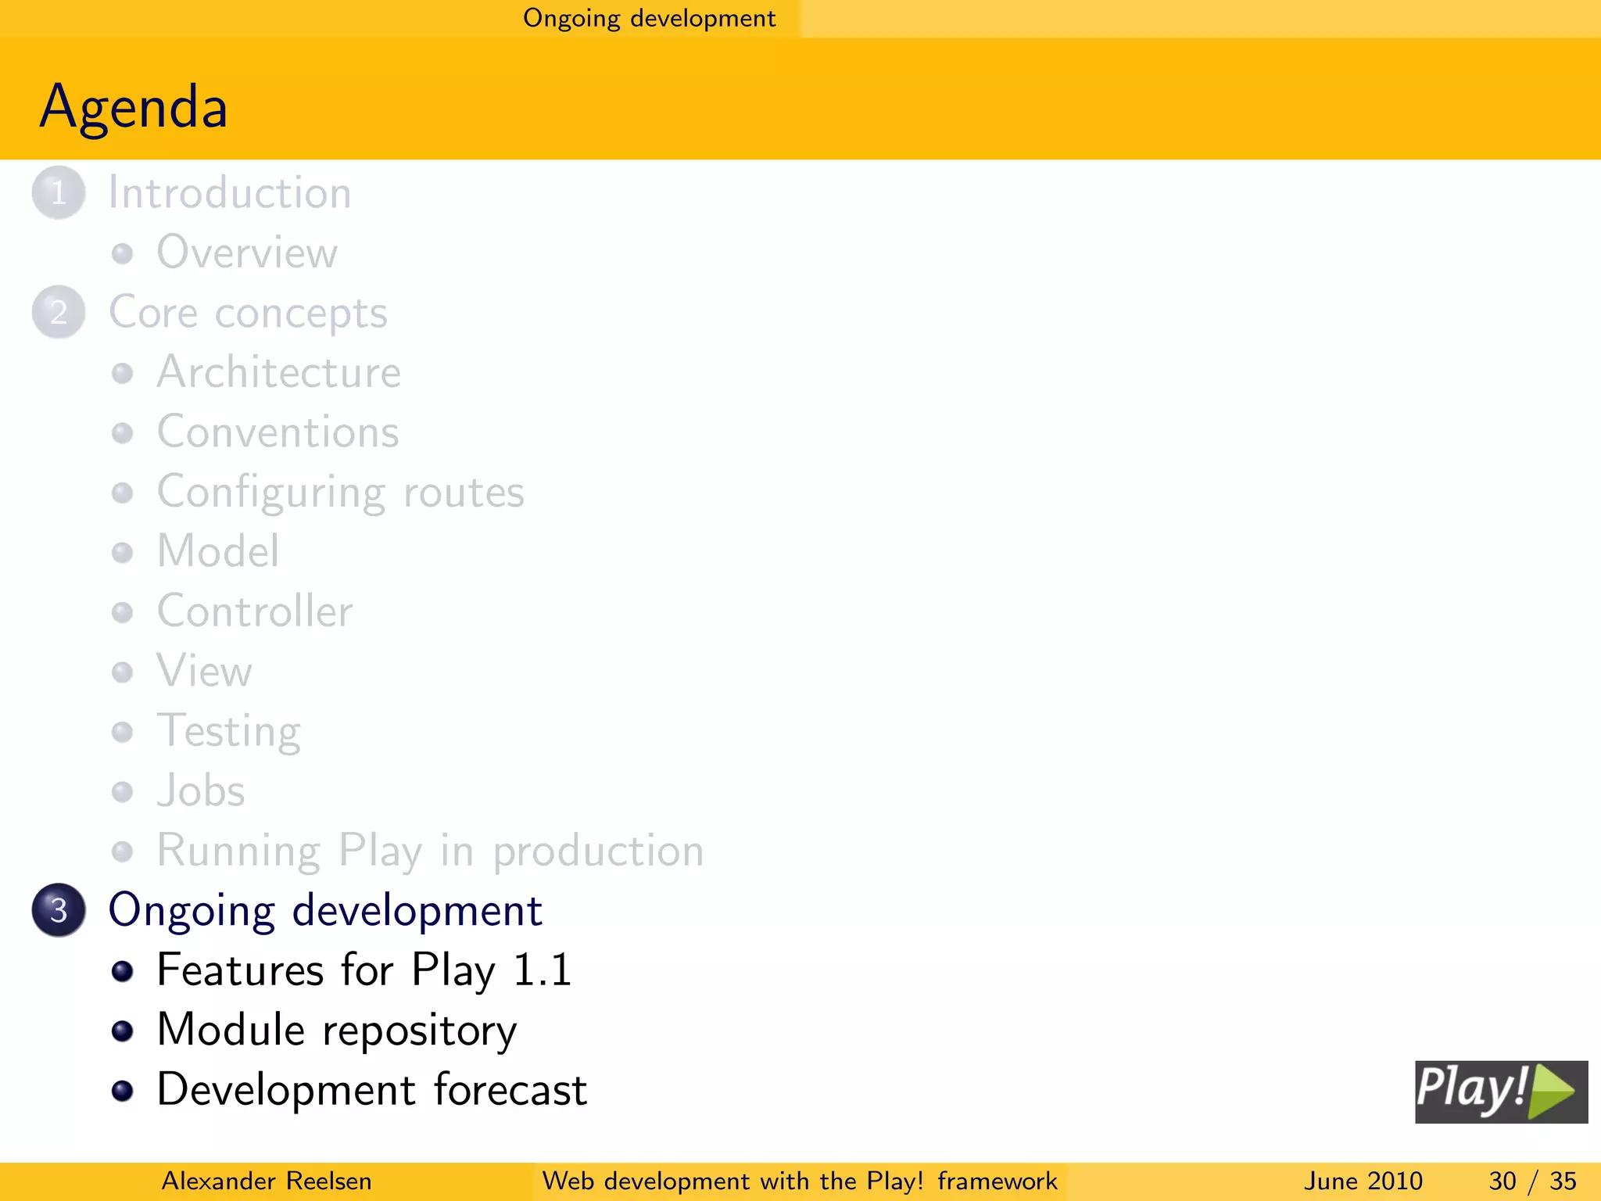Click author name Alexander Reelsen in footer

(x=266, y=1181)
